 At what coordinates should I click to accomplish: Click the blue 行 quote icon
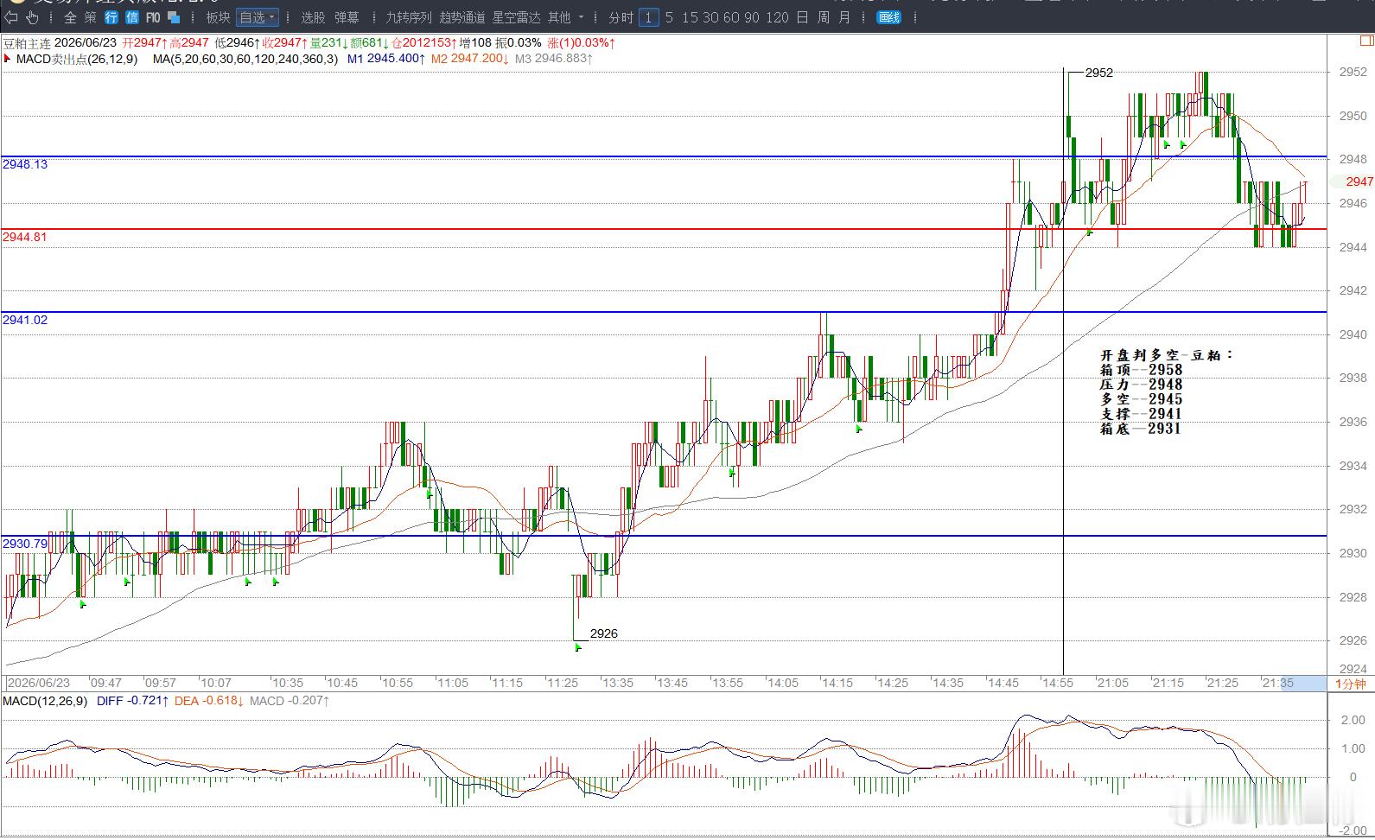[111, 17]
